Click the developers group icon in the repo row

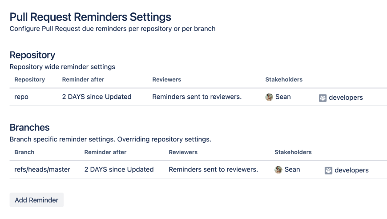323,98
